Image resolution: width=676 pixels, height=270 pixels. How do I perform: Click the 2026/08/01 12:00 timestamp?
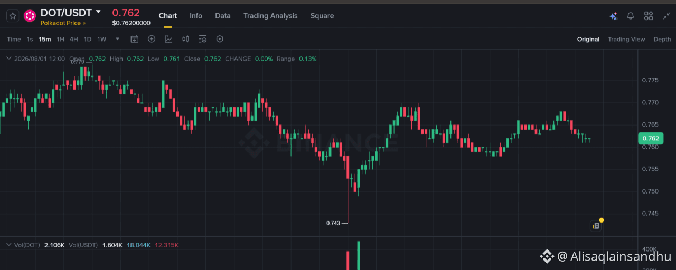click(x=40, y=59)
